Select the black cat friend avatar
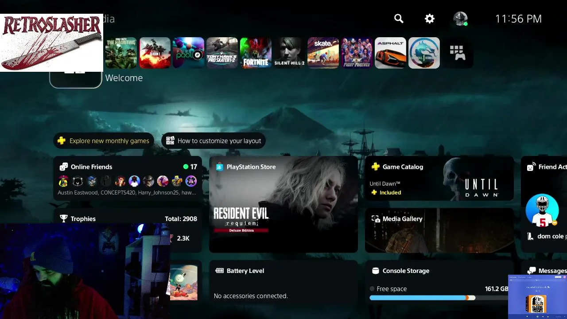The height and width of the screenshot is (319, 567). [x=78, y=181]
